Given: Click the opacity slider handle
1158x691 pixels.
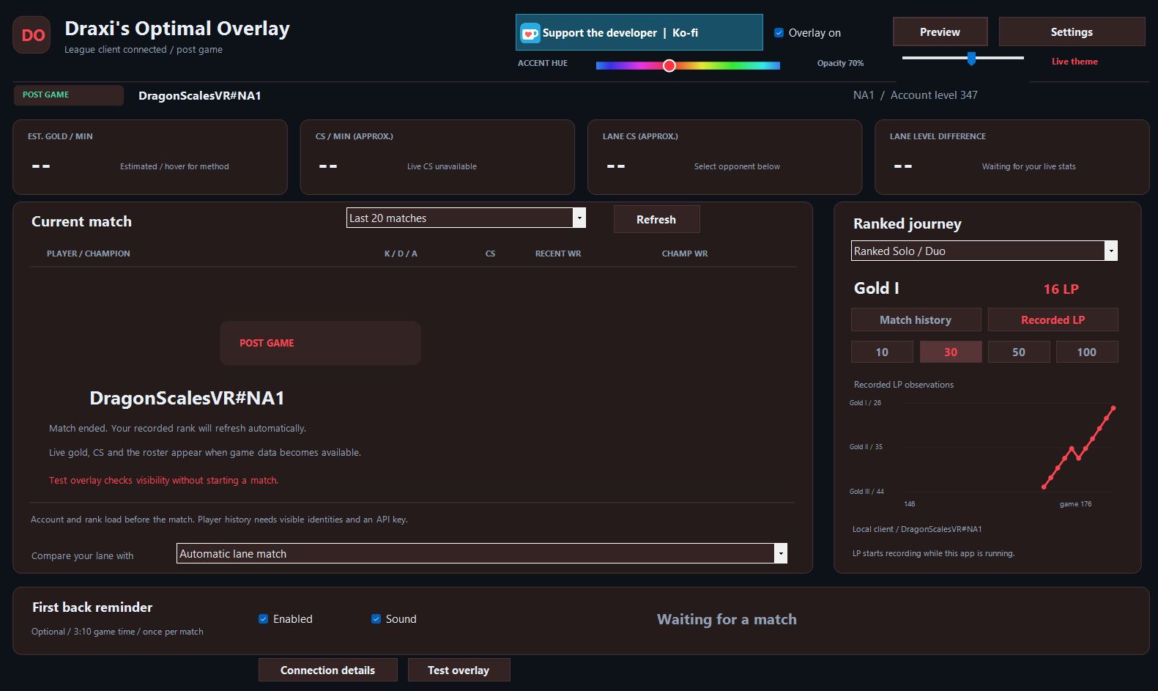Looking at the screenshot, I should point(971,58).
